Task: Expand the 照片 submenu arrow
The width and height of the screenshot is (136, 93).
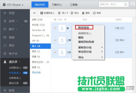Action: pyautogui.click(x=17, y=29)
